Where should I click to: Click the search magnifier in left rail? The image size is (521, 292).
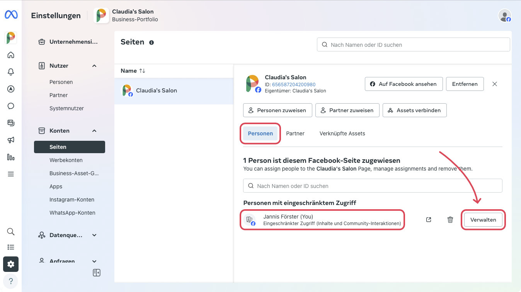11,232
